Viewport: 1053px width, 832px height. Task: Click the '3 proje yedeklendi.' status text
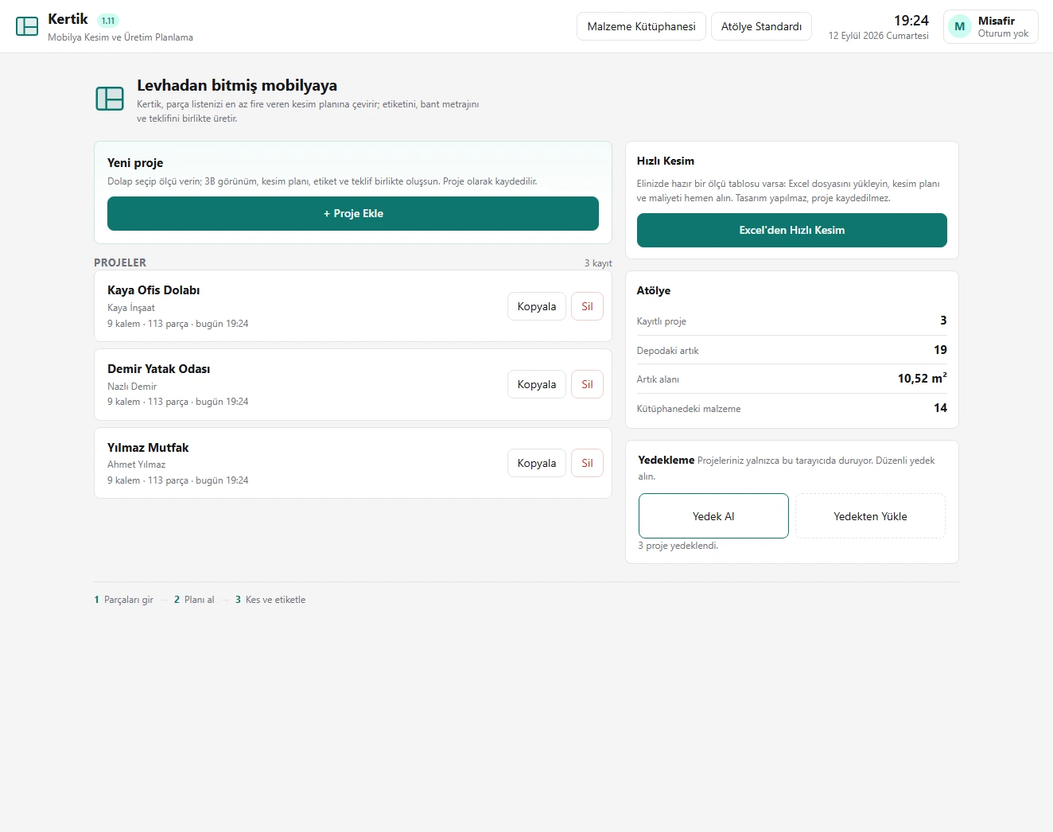click(678, 546)
